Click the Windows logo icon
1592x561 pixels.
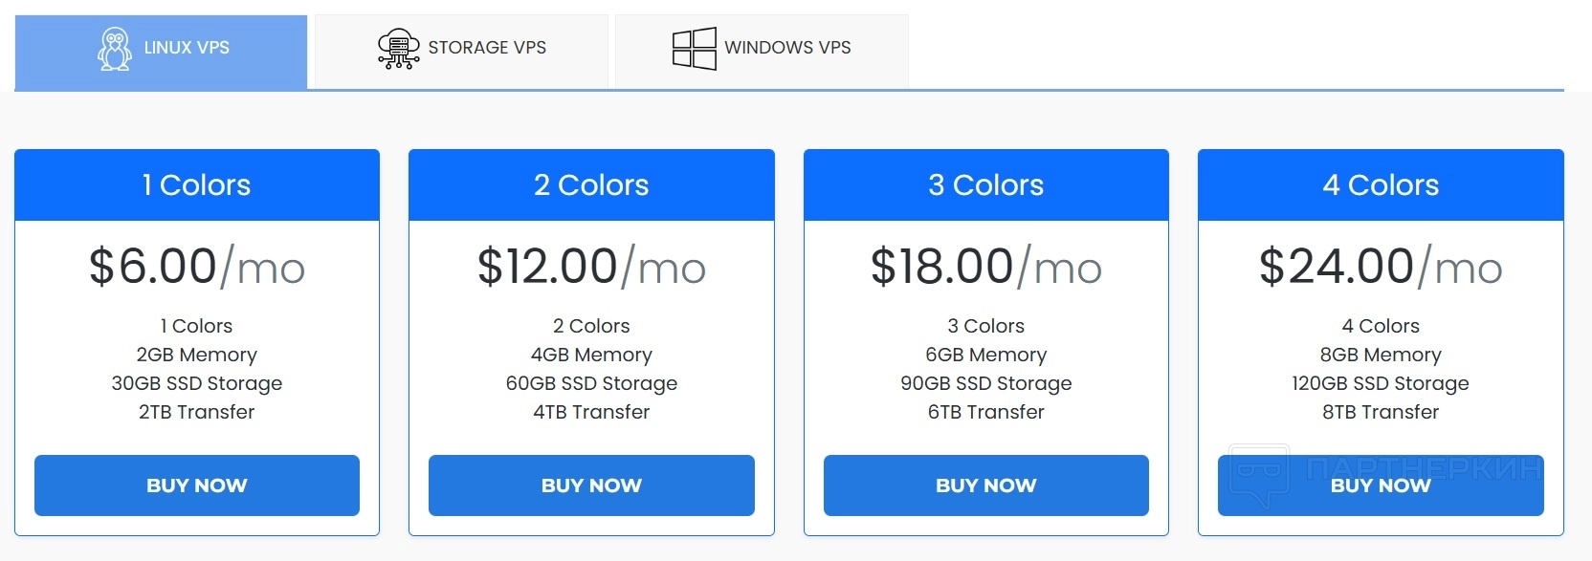(x=694, y=48)
